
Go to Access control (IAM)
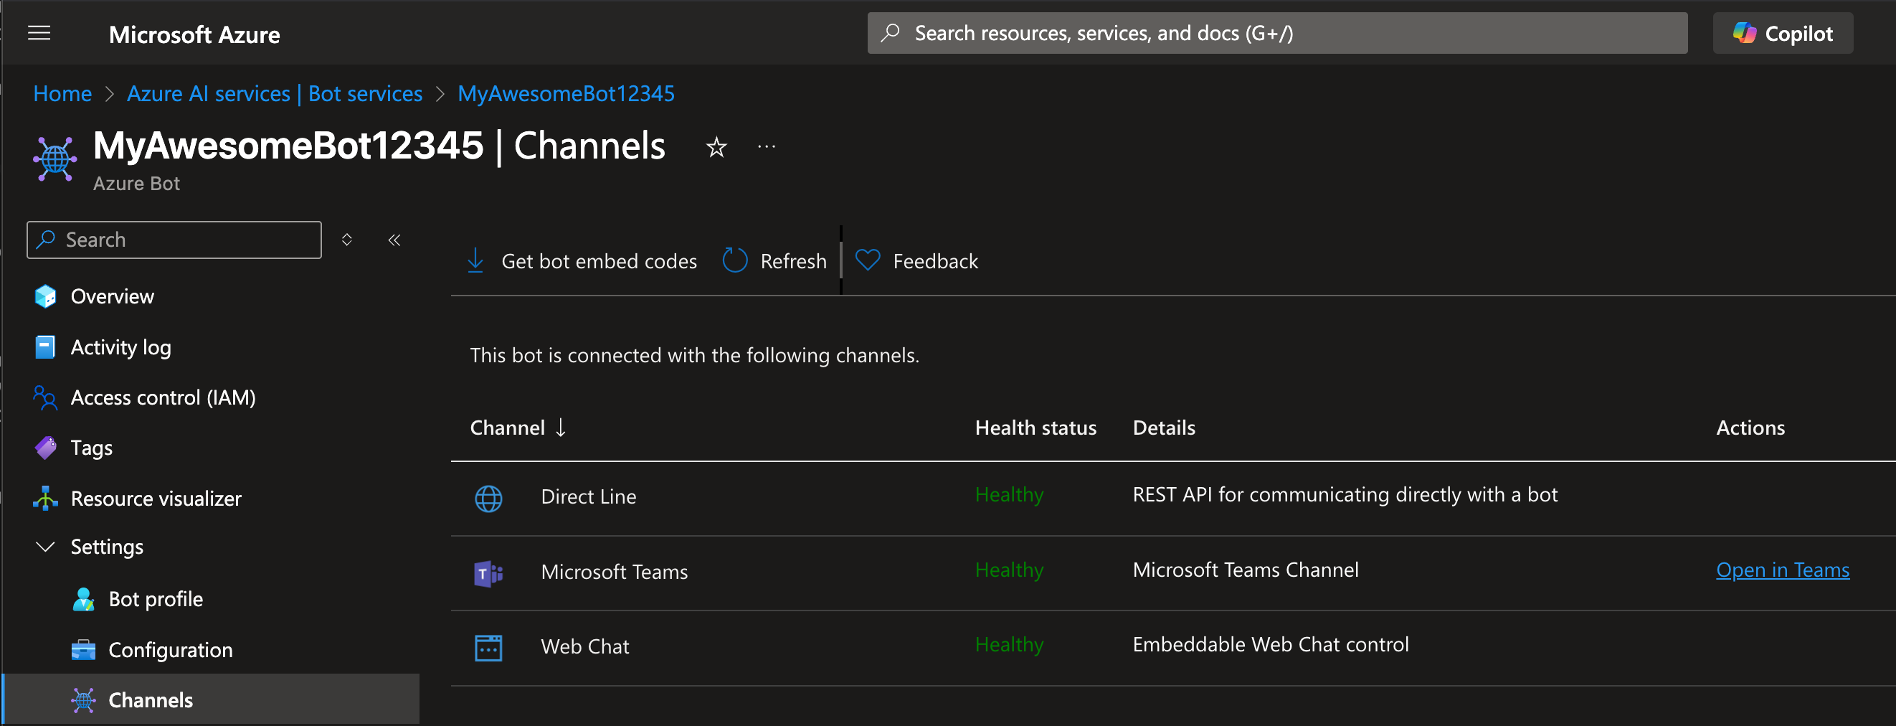point(163,397)
